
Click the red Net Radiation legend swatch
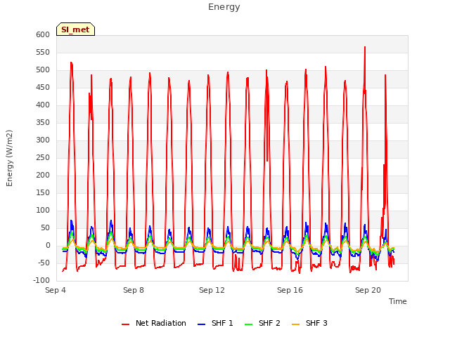125,324
